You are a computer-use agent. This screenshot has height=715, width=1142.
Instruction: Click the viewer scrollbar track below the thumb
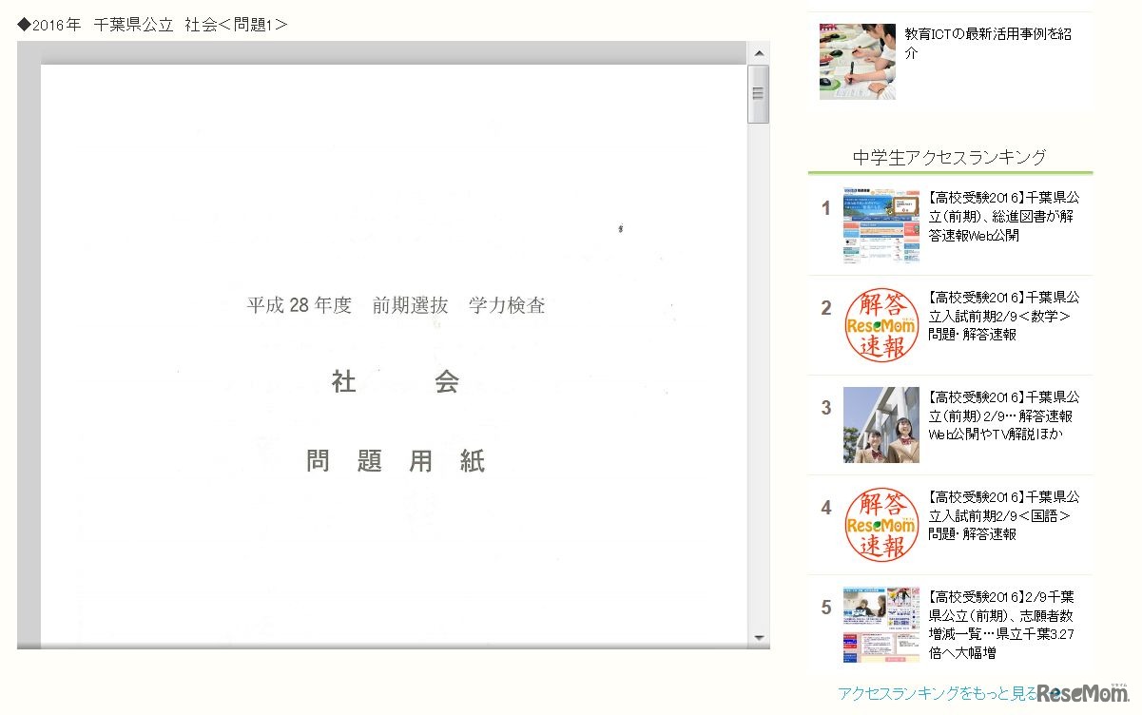(x=758, y=380)
